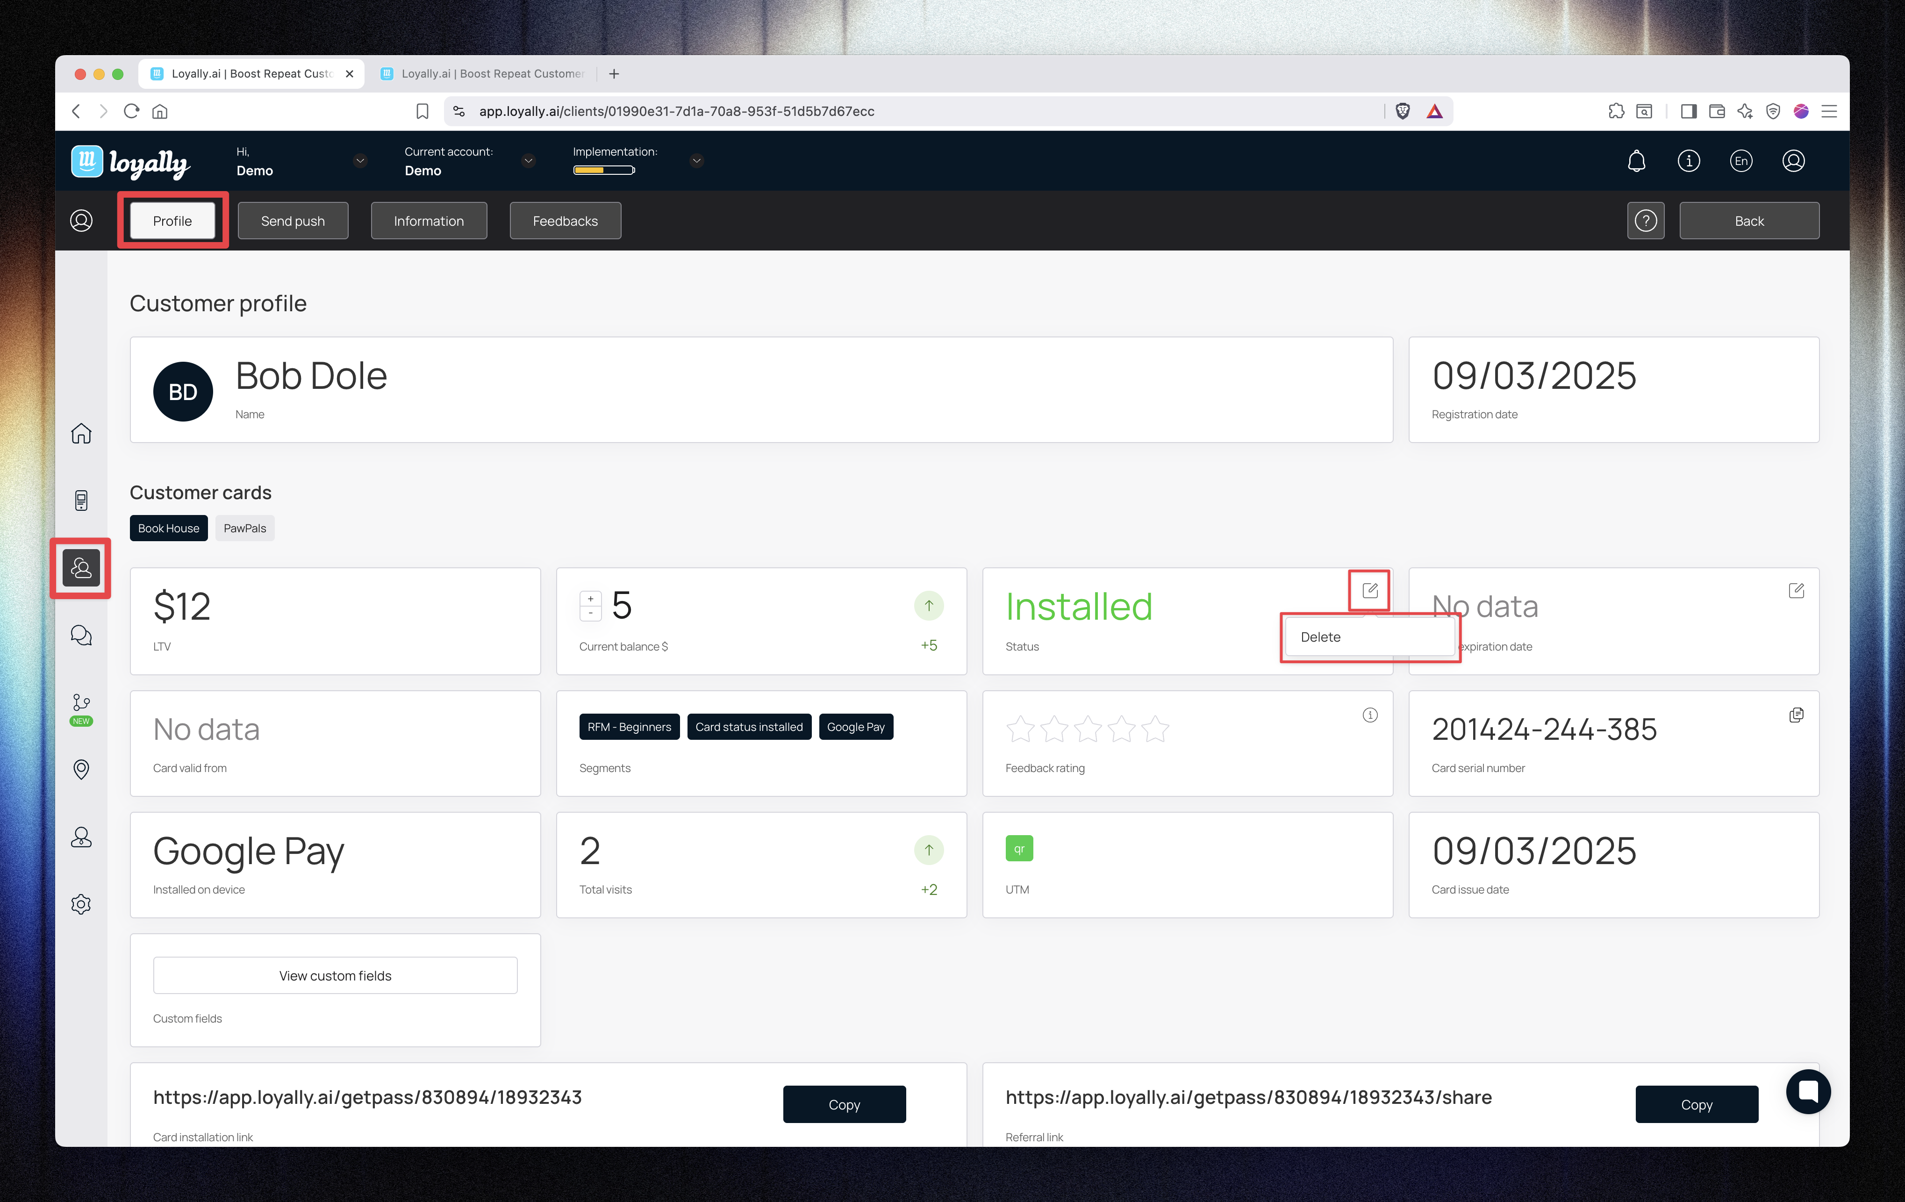This screenshot has height=1202, width=1905.
Task: Rate feedback with the fifth star
Action: (1155, 729)
